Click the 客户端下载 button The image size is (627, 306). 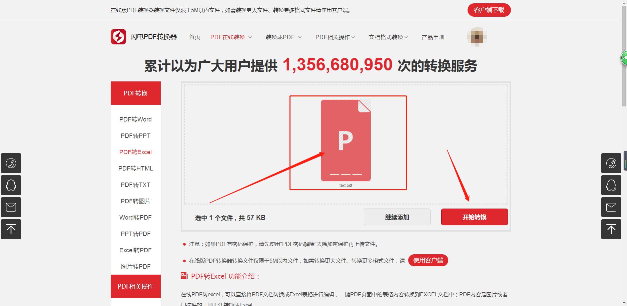point(489,10)
